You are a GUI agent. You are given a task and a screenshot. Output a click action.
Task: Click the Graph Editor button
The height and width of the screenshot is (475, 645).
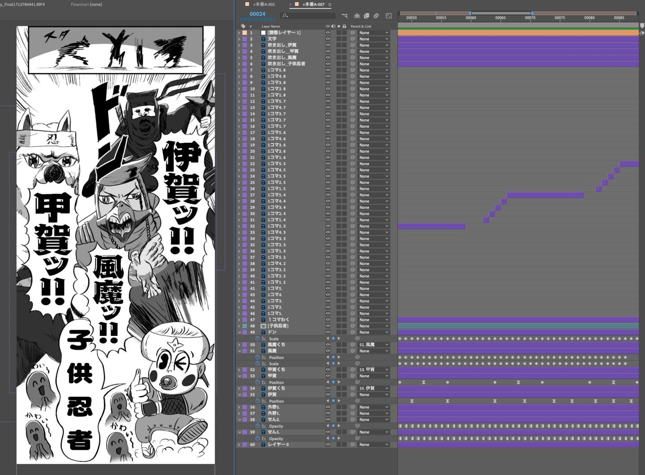coord(388,16)
